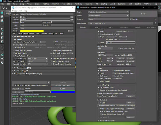This screenshot has width=161, height=125.
Task: Click the Render button
Action: [x=143, y=14]
